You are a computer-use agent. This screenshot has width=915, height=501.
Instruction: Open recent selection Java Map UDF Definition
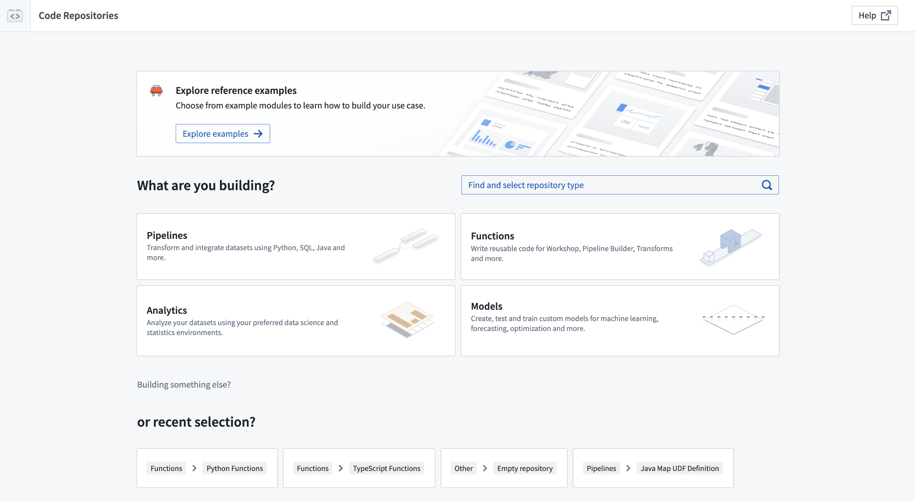[653, 468]
